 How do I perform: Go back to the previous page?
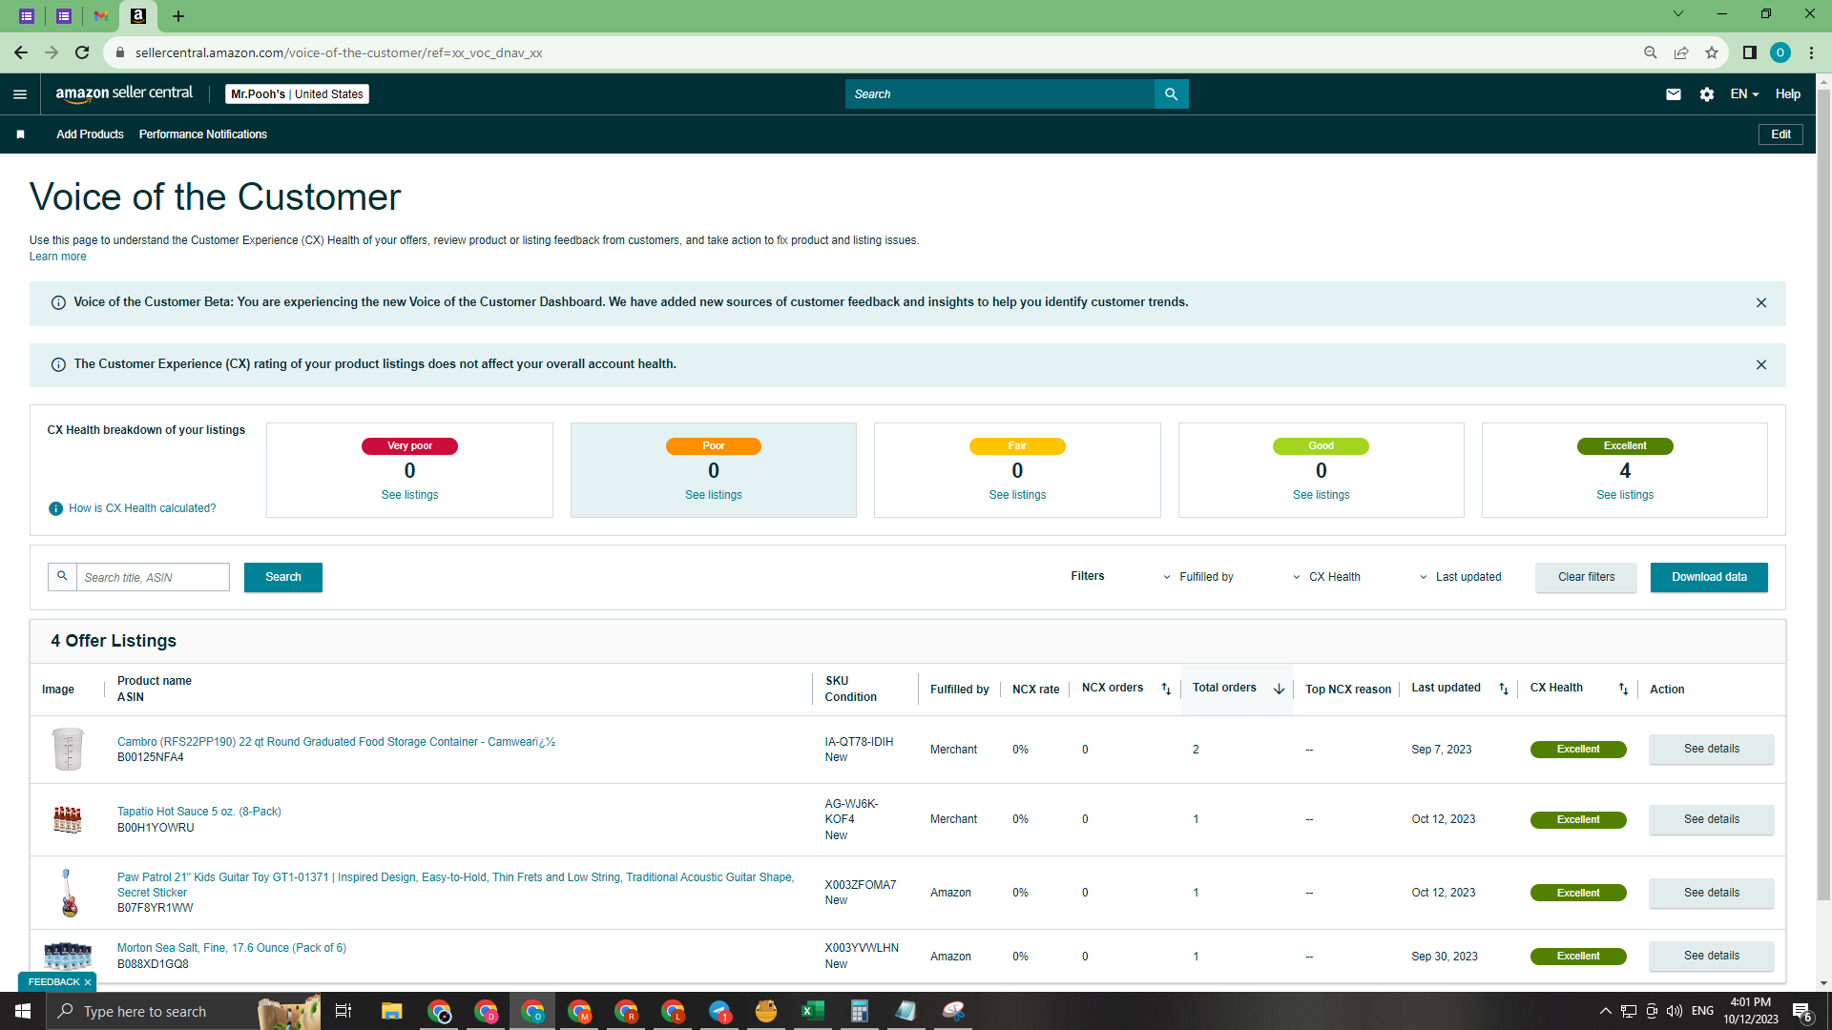pos(21,52)
